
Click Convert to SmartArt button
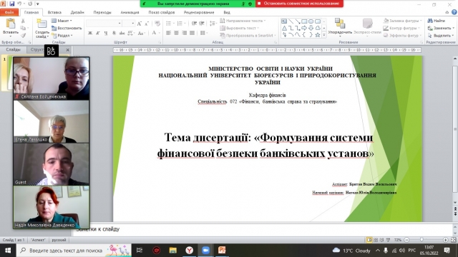[x=248, y=35]
